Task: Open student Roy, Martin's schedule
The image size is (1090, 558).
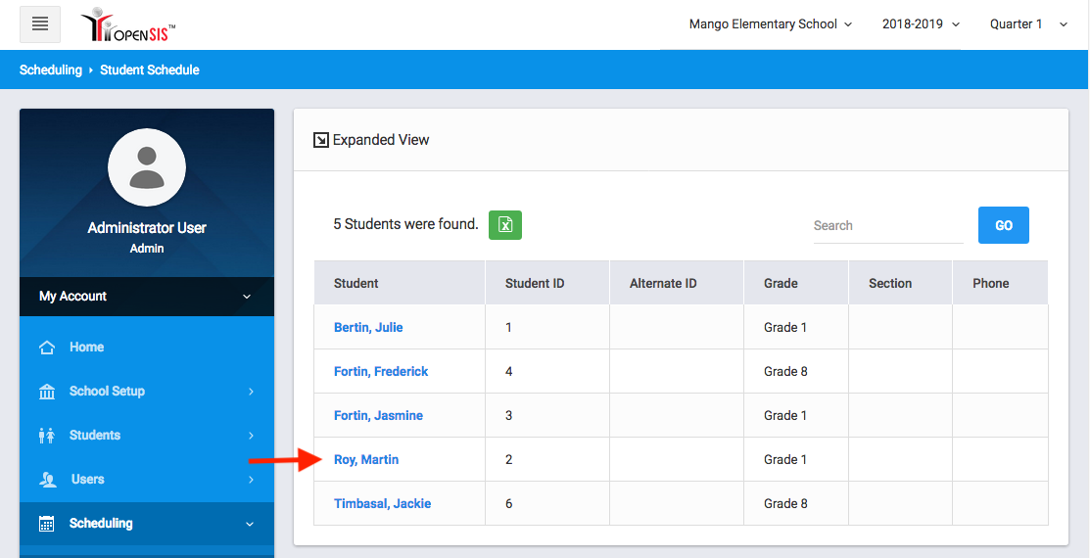Action: [366, 460]
